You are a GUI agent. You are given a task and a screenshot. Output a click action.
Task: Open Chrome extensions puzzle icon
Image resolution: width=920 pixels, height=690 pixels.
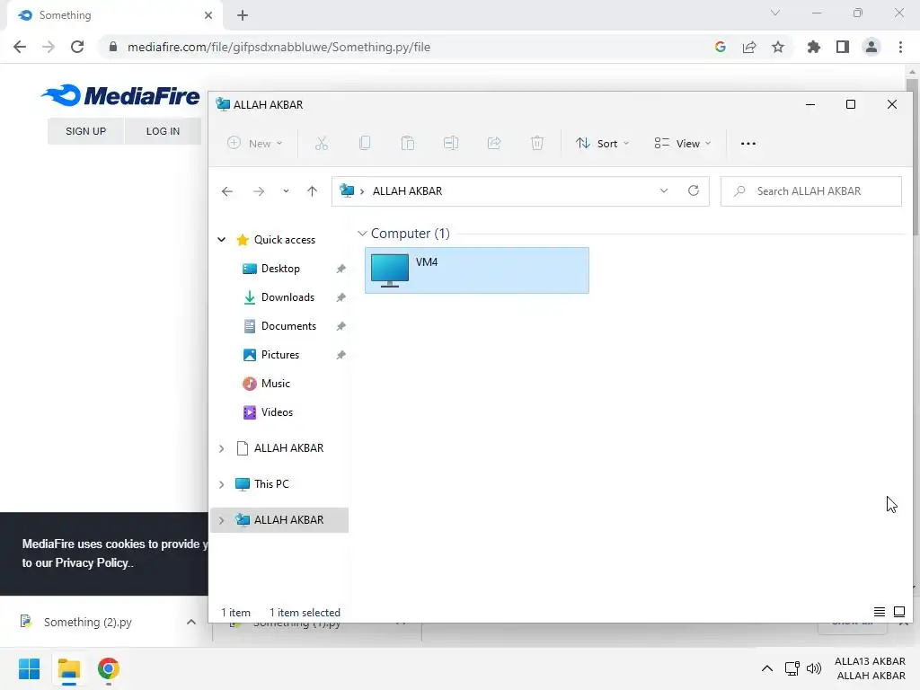coord(813,47)
